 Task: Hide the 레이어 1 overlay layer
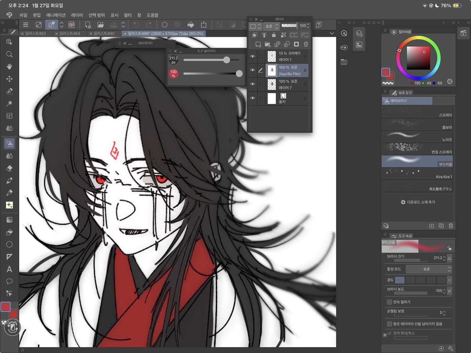click(x=253, y=56)
